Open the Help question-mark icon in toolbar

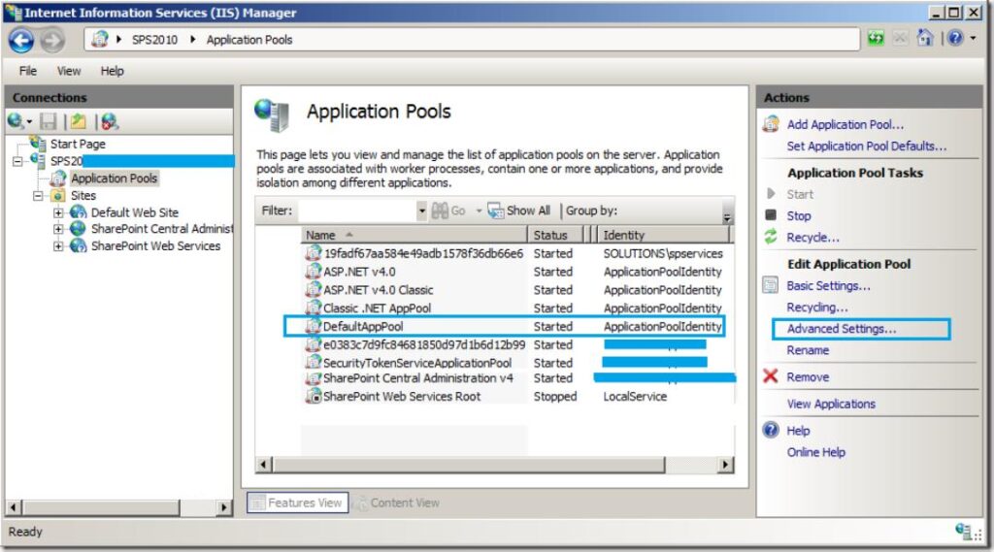[x=955, y=38]
